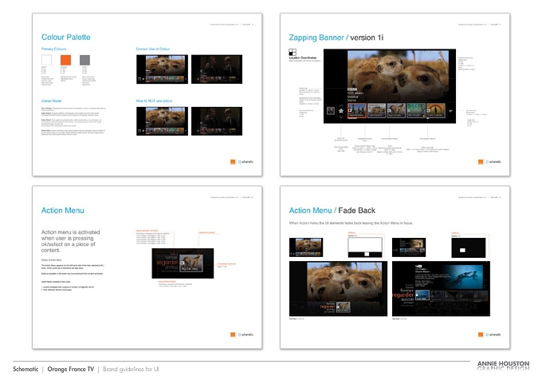Click the 'Orange France TV' footer text
This screenshot has height=384, width=542.
coord(70,369)
